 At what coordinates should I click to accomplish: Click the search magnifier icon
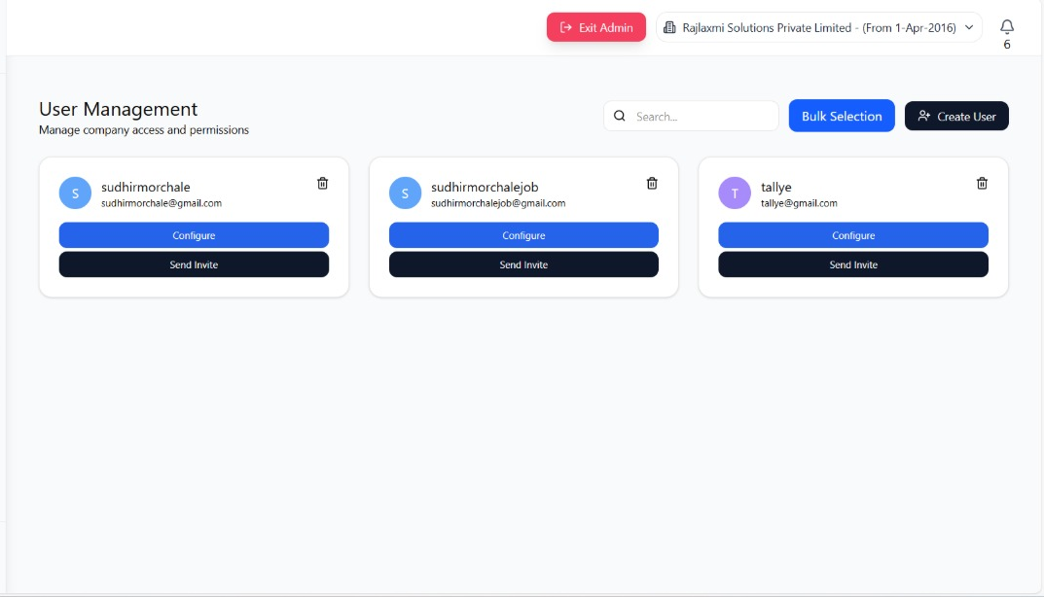click(621, 116)
